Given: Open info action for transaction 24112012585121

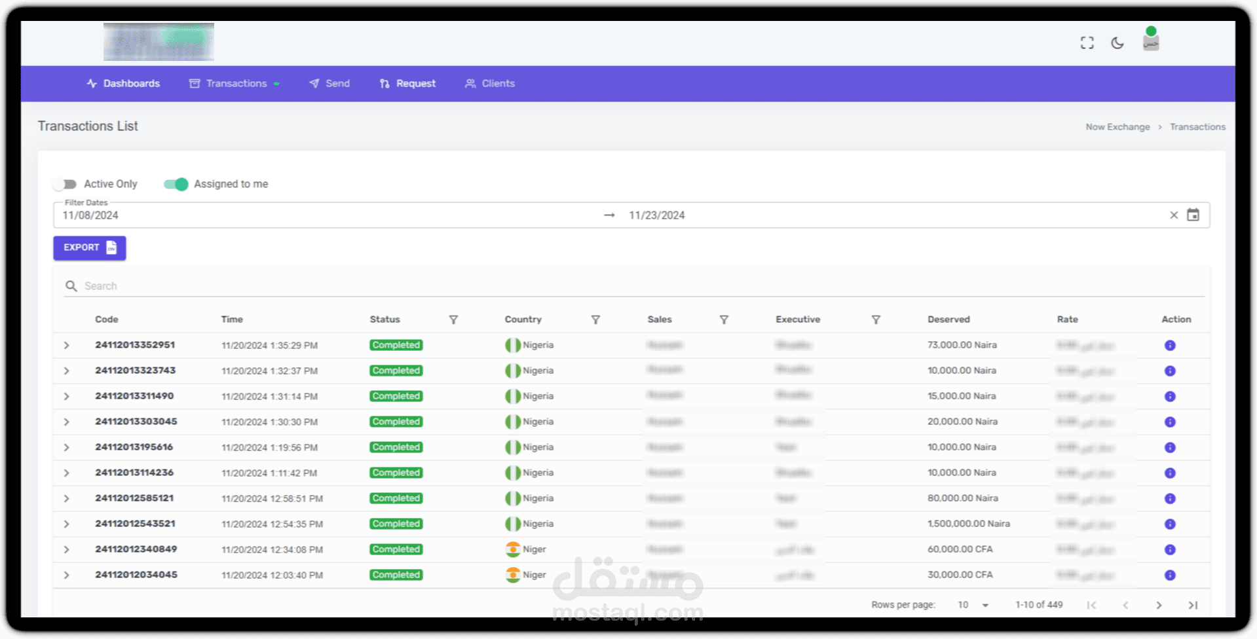Looking at the screenshot, I should 1170,498.
